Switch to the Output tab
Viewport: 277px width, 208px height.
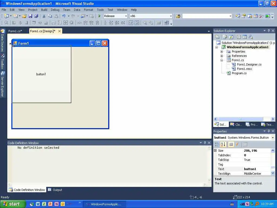pos(55,190)
